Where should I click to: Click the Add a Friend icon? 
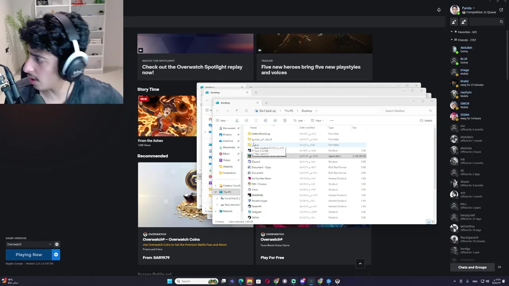click(454, 22)
